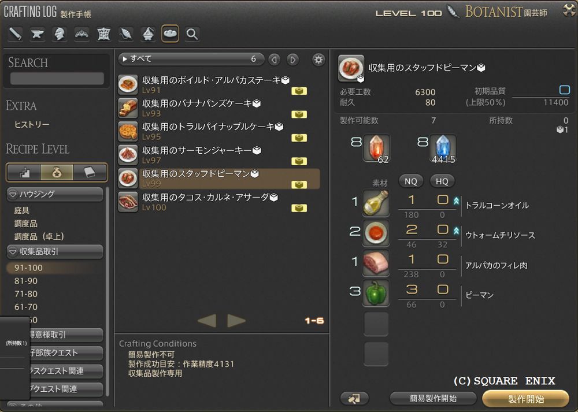Click sidebar category scrollbar
Viewport: 578px width, 412px height.
pyautogui.click(x=108, y=291)
